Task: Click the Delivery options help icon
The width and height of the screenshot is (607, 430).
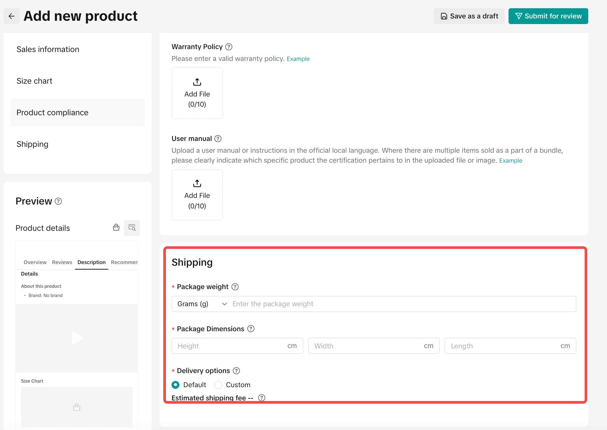Action: pyautogui.click(x=236, y=371)
